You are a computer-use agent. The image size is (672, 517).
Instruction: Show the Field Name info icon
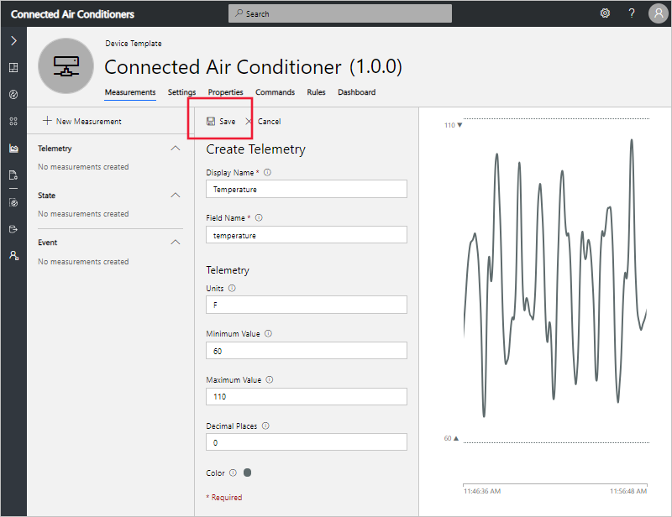point(259,218)
